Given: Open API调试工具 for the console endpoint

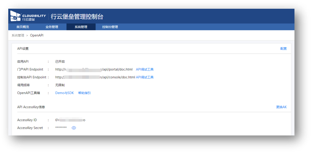Looking at the screenshot, I should [144, 77].
